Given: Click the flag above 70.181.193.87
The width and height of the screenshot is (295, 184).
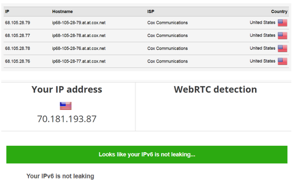Looking at the screenshot, I should 66,106.
